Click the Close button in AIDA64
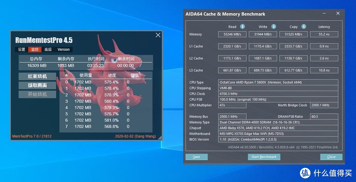Viewport: 356px width, 182px height. tap(331, 157)
